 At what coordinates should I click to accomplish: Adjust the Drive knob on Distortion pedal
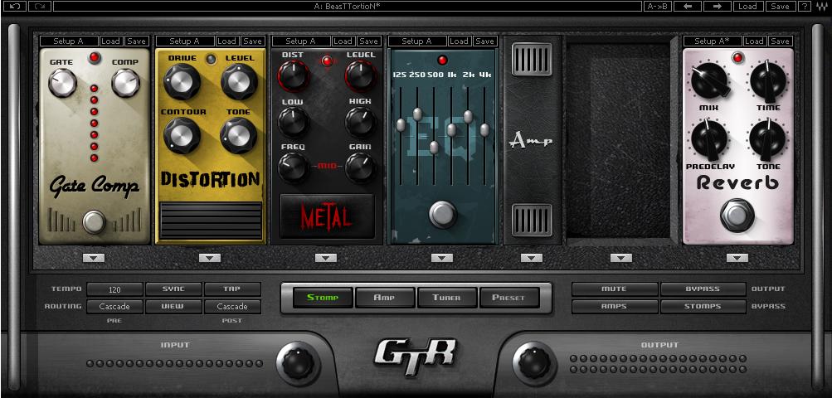click(182, 82)
